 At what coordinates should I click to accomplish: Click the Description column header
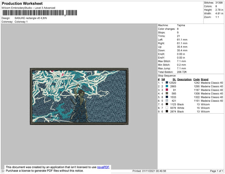coord(184,79)
